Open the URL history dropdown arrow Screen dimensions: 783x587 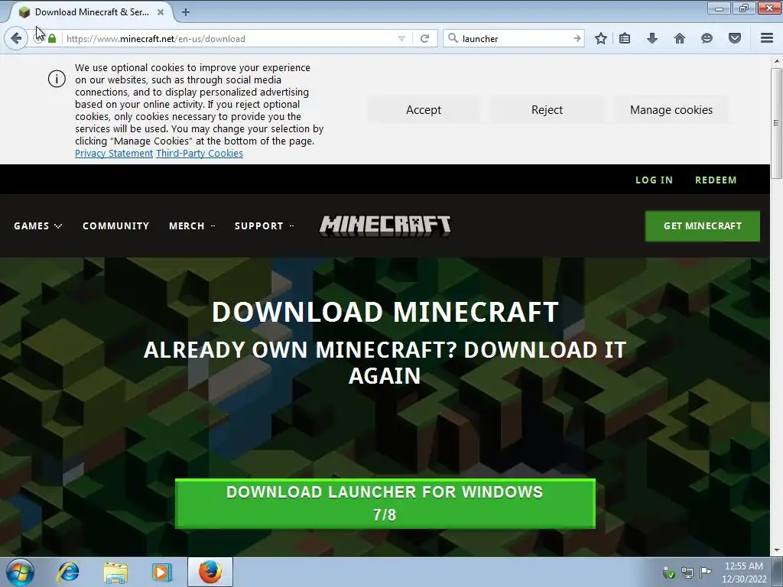(x=401, y=38)
